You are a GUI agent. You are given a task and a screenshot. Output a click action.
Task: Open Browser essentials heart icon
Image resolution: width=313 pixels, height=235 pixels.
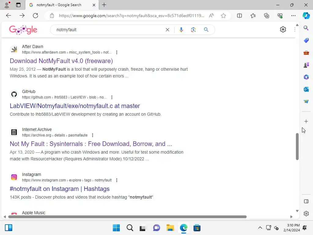click(x=280, y=16)
